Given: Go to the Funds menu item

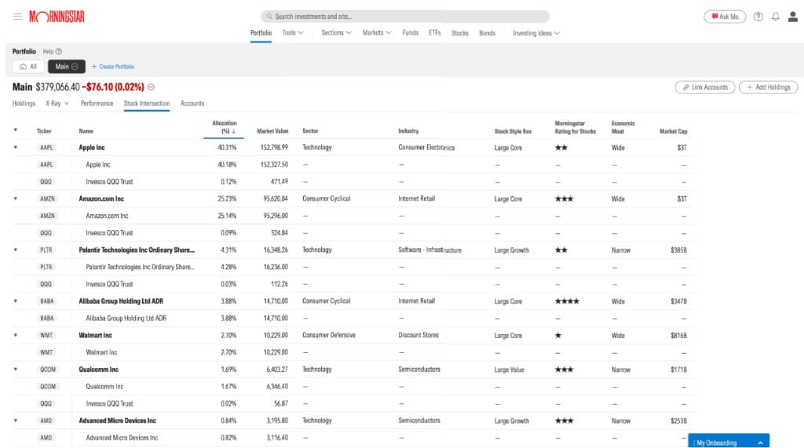Looking at the screenshot, I should point(410,33).
